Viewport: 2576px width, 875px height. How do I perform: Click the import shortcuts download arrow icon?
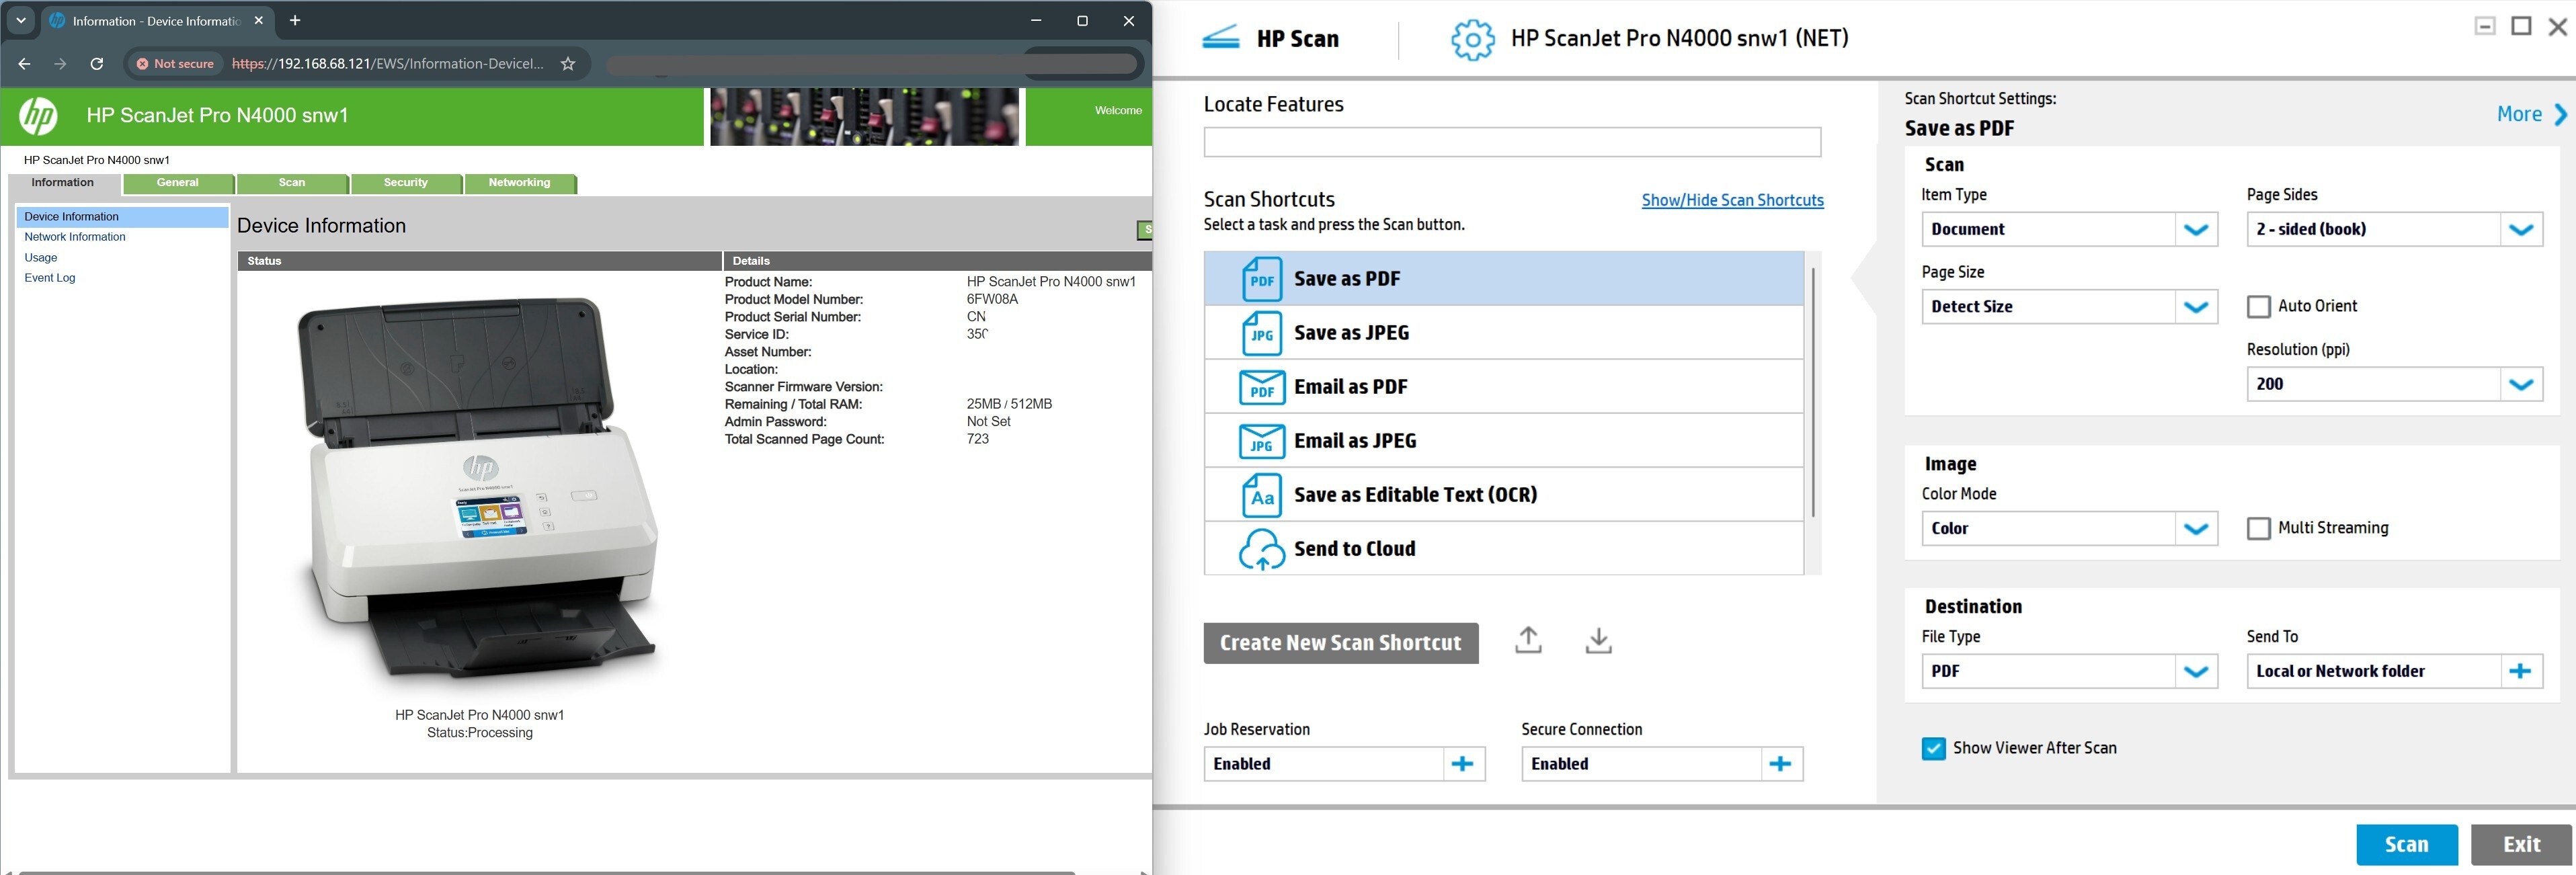(1598, 640)
